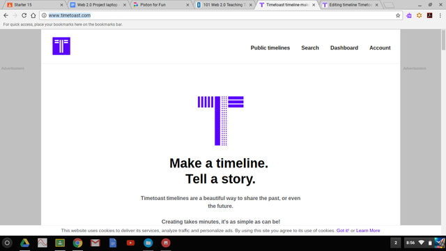446x251 pixels.
Task: Open the purple robot extension
Action: (x=409, y=15)
